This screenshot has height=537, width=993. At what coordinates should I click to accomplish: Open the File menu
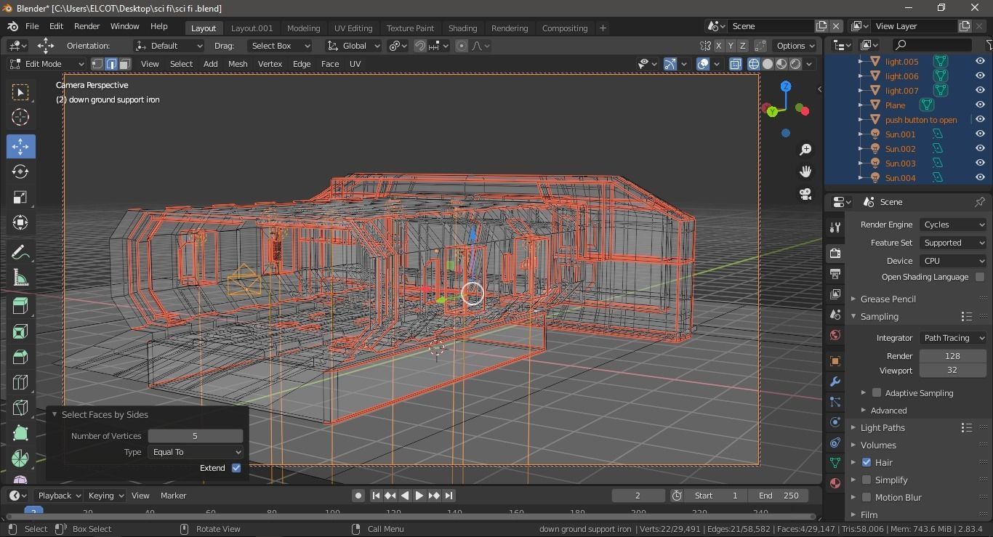(32, 26)
